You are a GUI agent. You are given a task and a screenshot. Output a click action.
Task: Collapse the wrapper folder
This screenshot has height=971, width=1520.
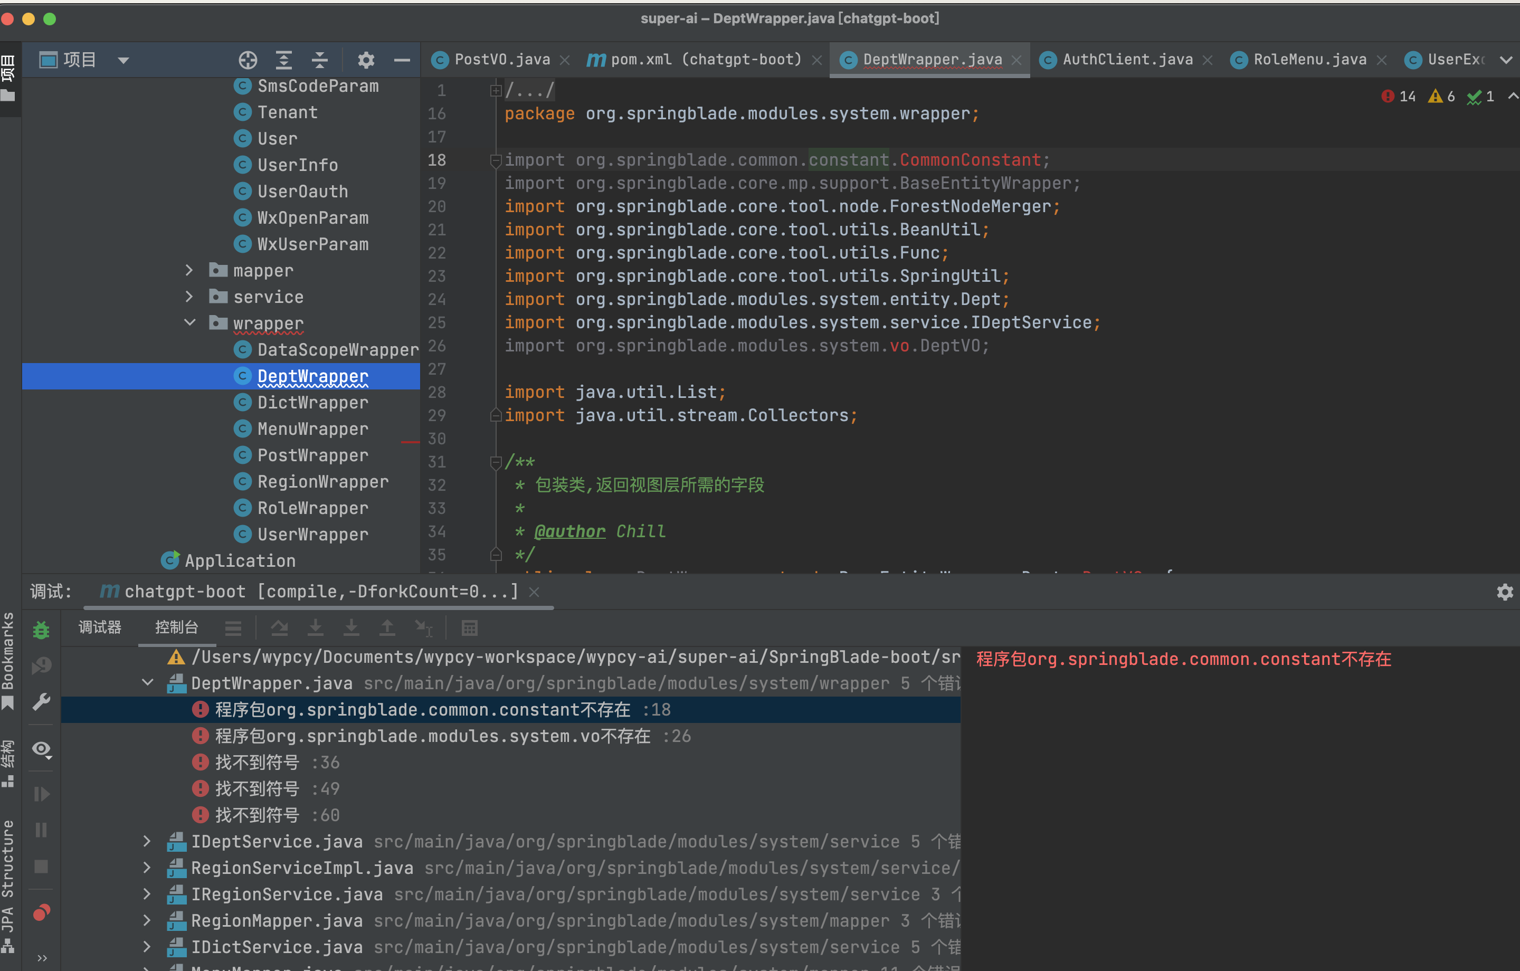coord(189,322)
